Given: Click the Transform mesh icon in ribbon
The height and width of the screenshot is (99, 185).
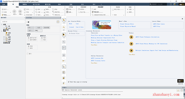Looking at the screenshot, I should (x=25, y=12).
